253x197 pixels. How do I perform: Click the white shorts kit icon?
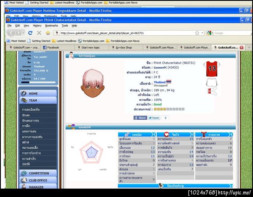tap(212, 82)
